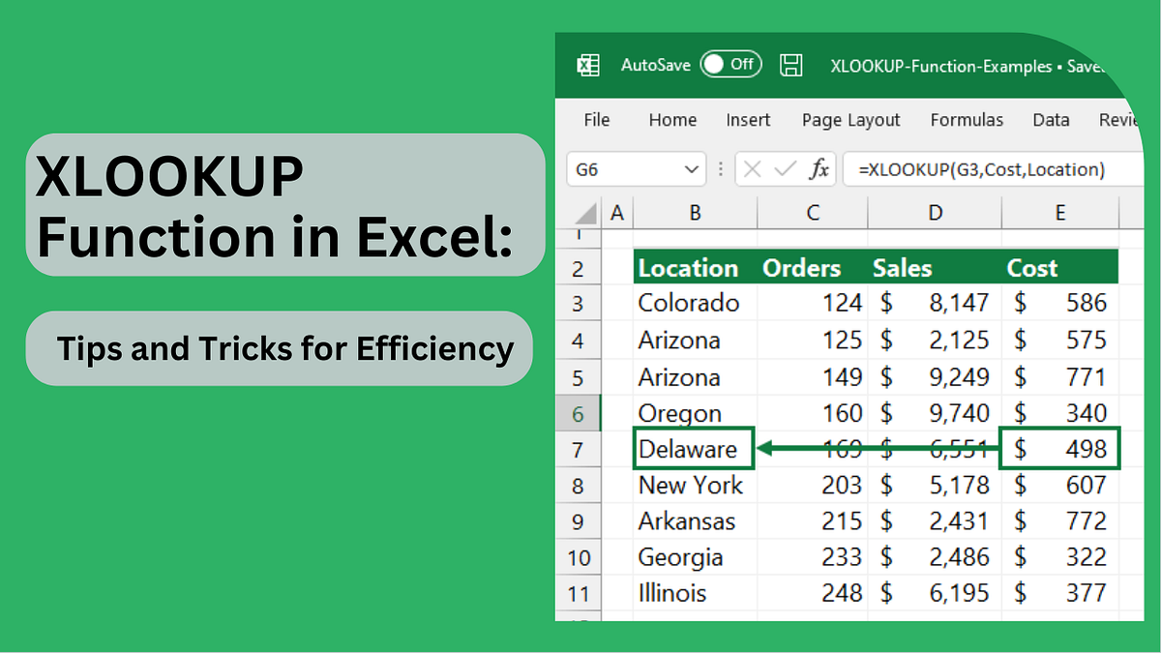
Task: Click the Save icon next to AutoSave
Action: tap(791, 65)
